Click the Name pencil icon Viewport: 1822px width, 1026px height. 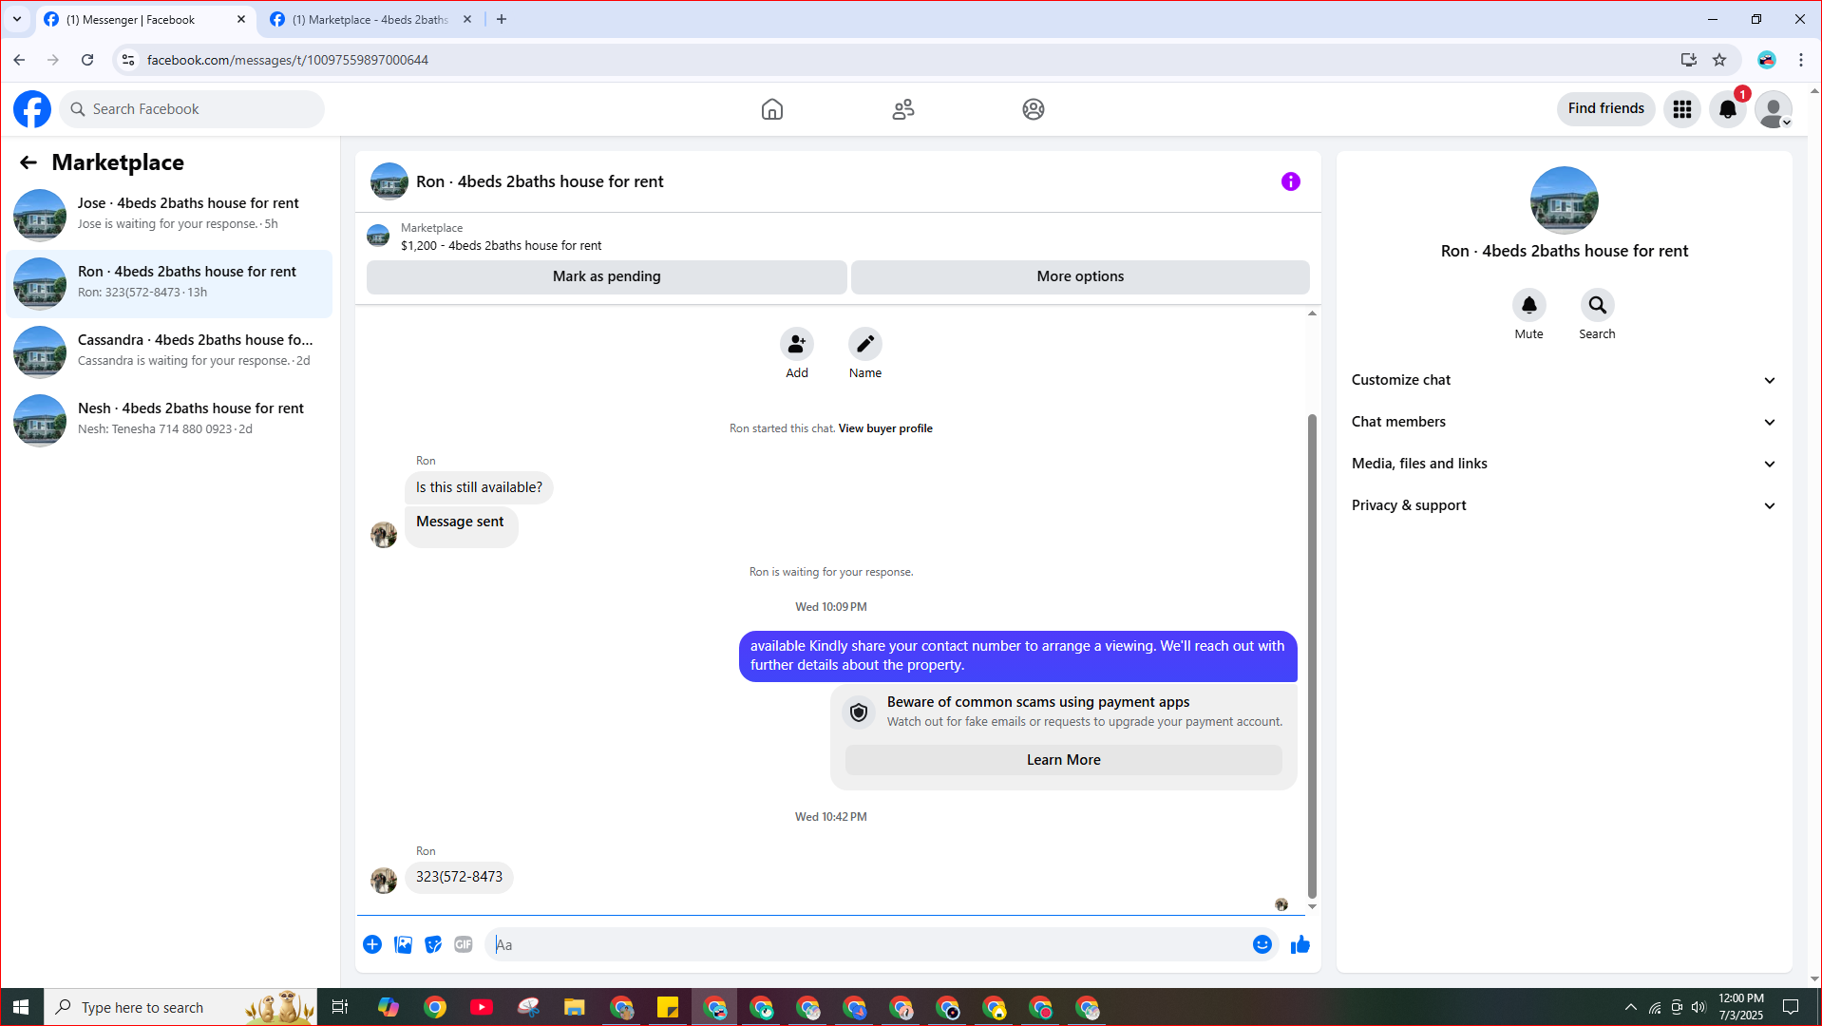865,344
